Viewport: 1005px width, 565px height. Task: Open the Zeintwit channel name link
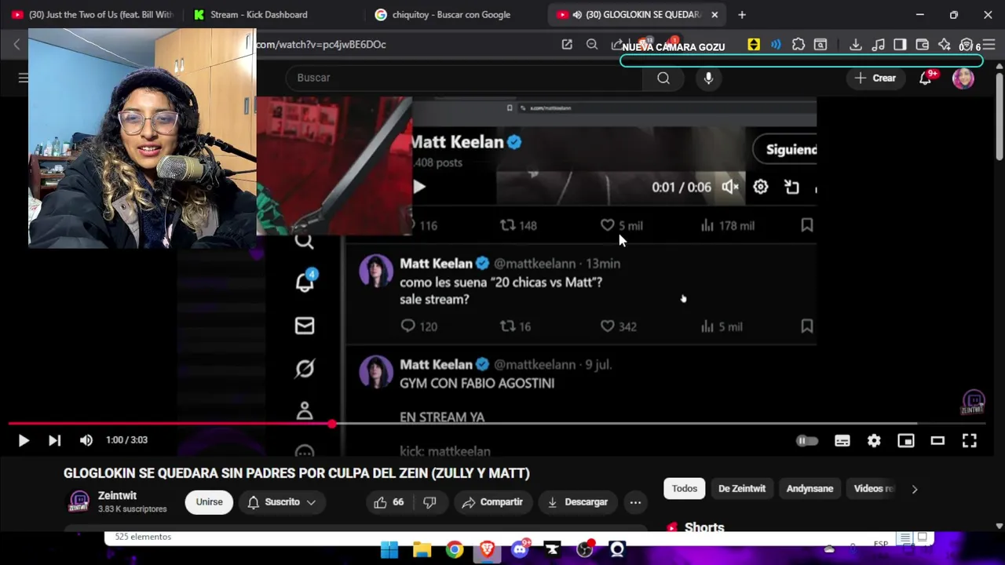coord(117,496)
